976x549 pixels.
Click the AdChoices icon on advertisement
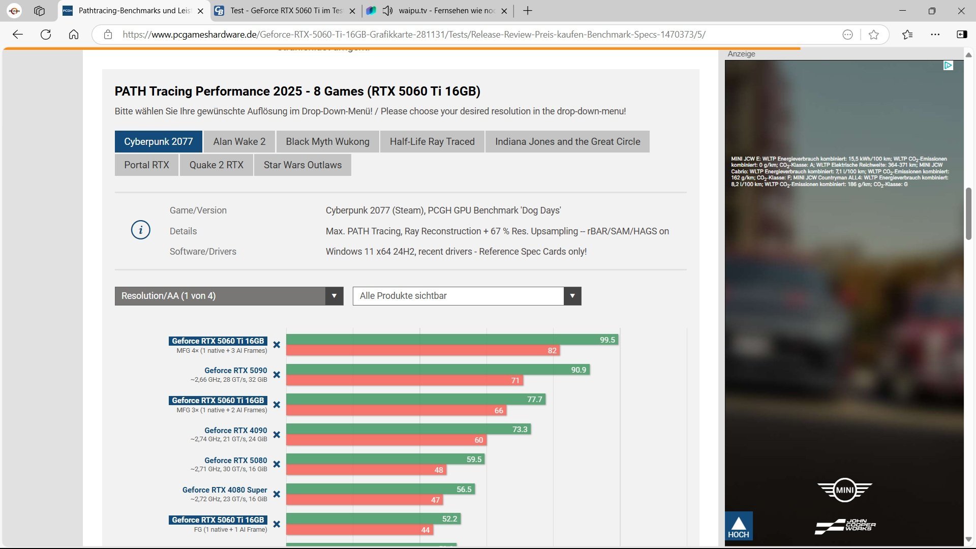coord(948,66)
